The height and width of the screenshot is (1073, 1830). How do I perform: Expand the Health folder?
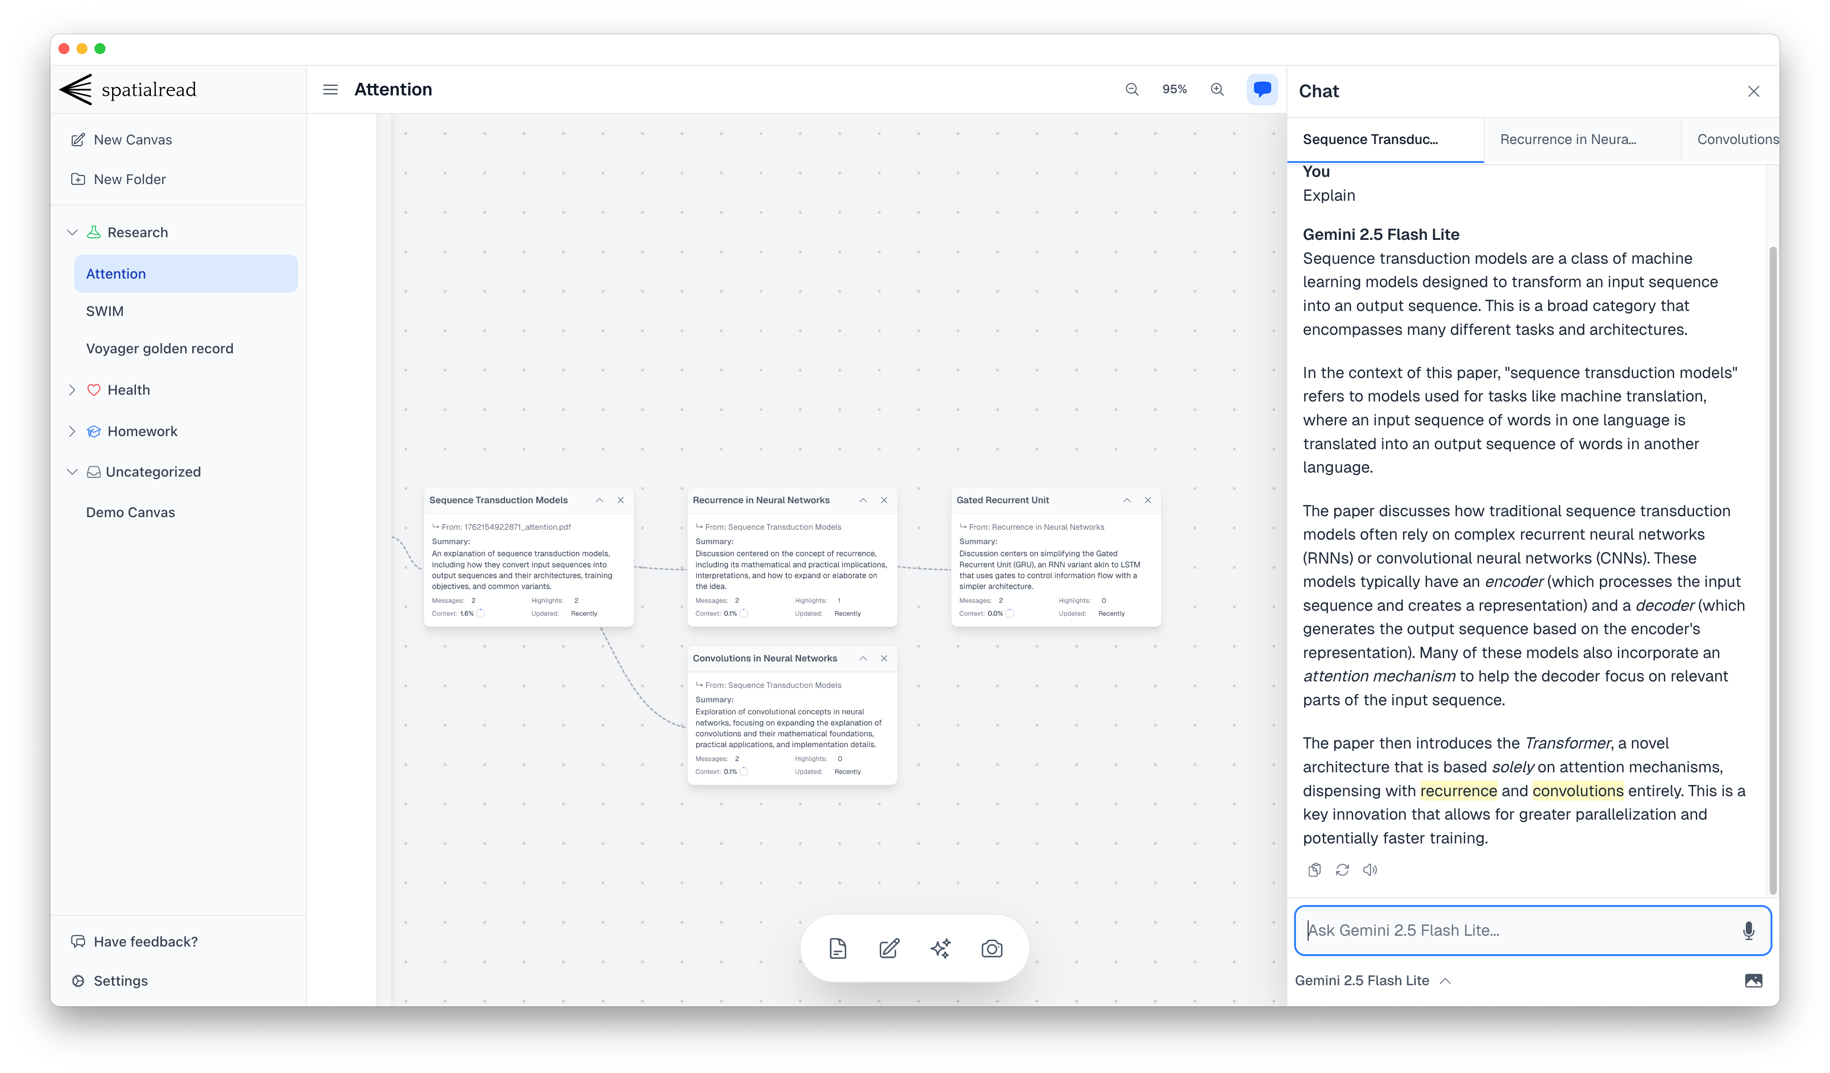[72, 390]
